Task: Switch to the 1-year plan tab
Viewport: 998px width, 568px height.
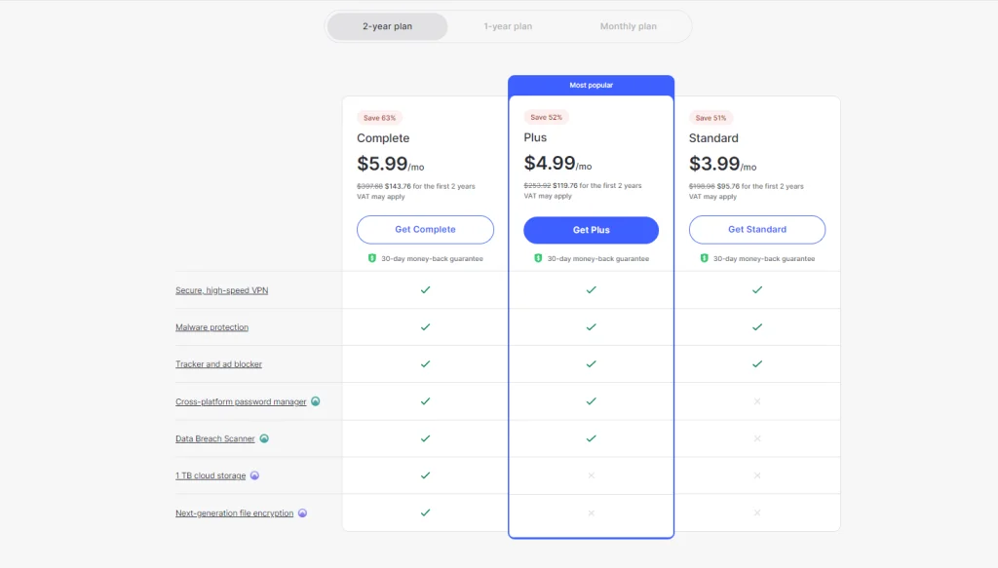Action: point(508,26)
